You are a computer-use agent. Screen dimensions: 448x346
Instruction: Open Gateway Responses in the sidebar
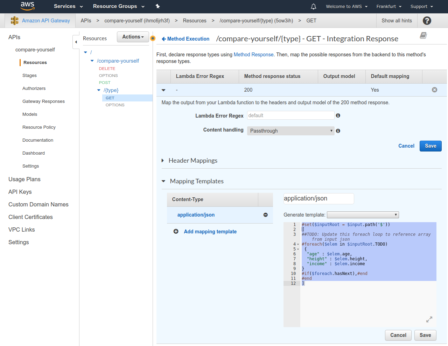pos(43,101)
